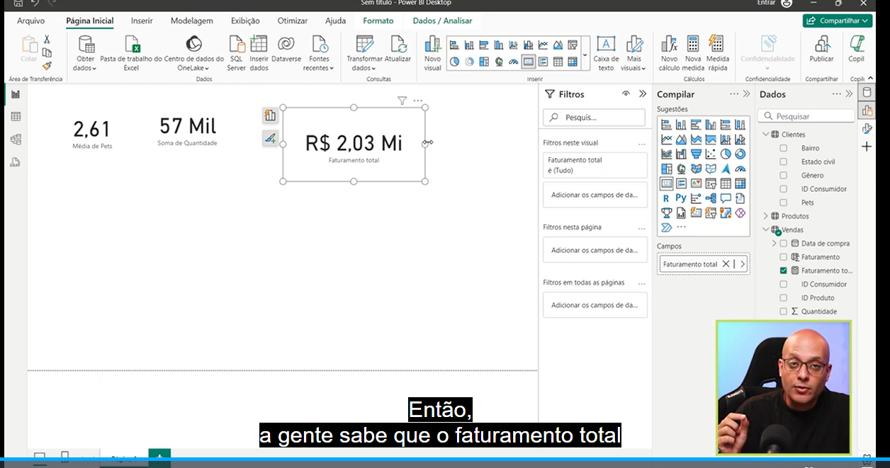Click the Publicar icon
890x468 pixels.
pyautogui.click(x=822, y=45)
